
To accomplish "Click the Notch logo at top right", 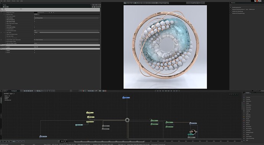I will (258, 1).
